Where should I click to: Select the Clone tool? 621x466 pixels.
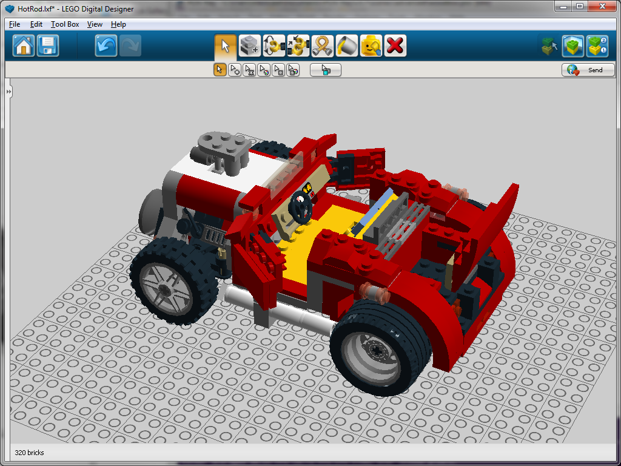[249, 45]
